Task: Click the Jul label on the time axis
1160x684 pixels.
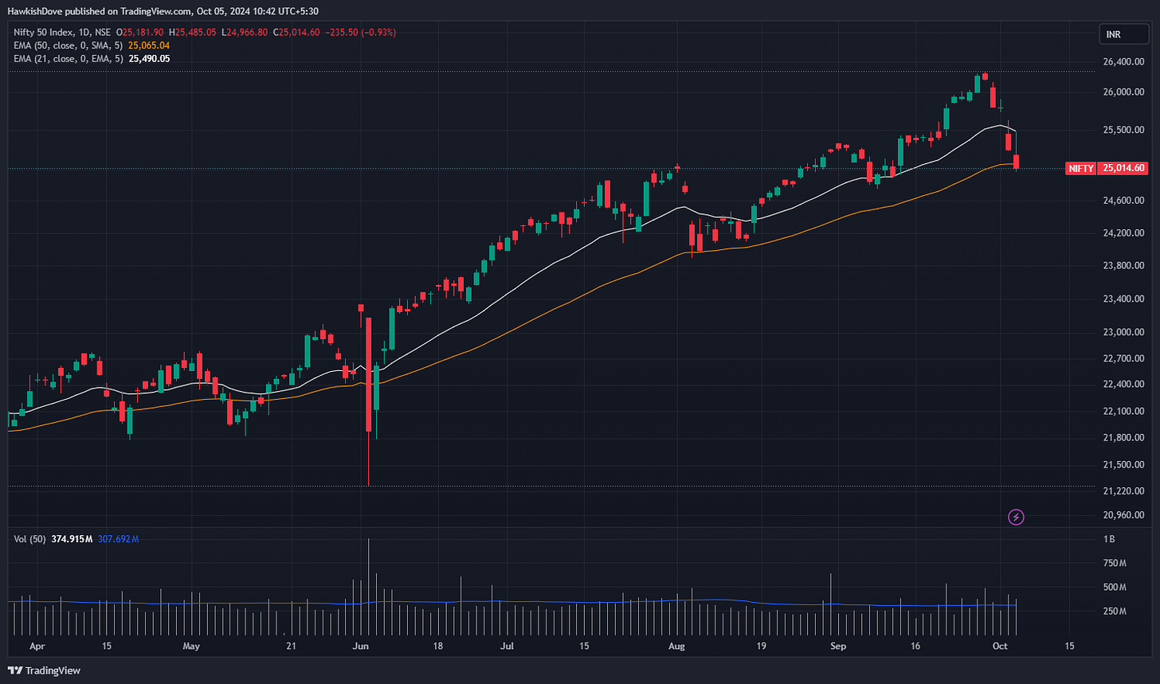Action: (507, 646)
